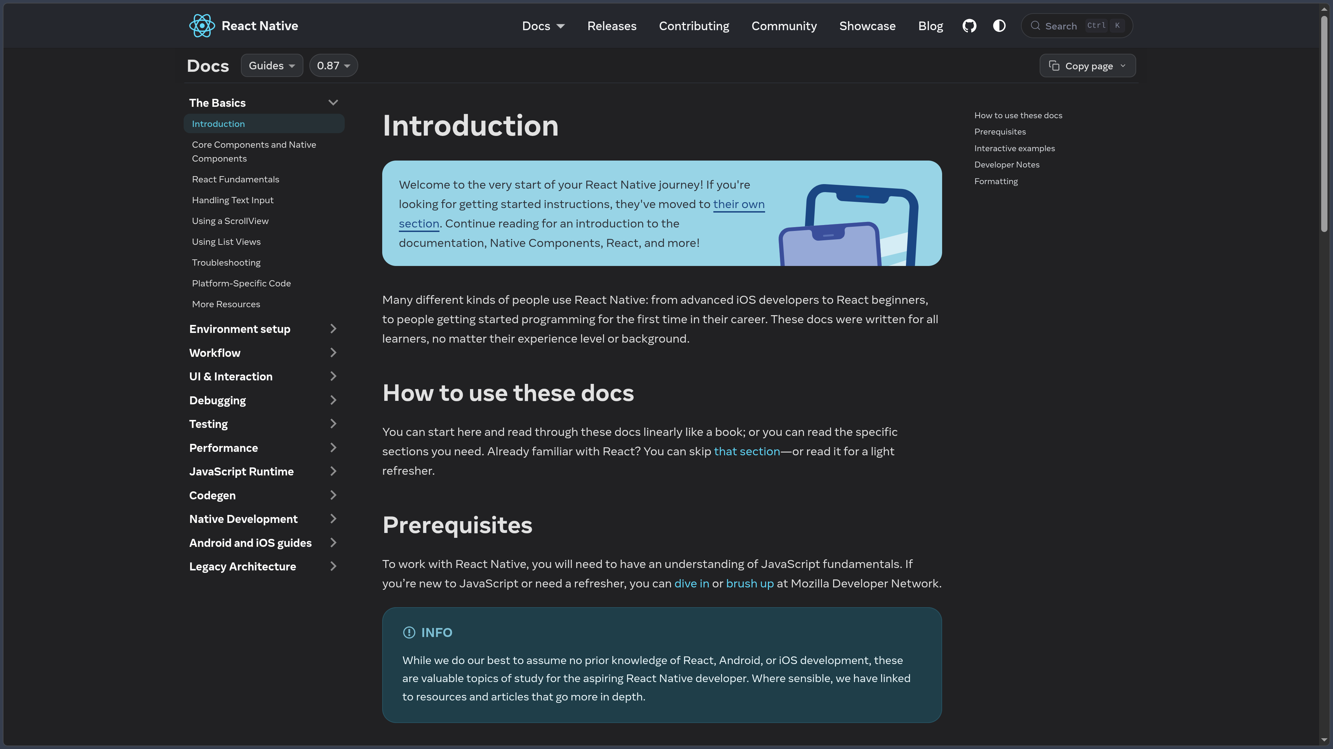Open the 'brush up' MDN link
Image resolution: width=1333 pixels, height=749 pixels.
[x=750, y=584]
